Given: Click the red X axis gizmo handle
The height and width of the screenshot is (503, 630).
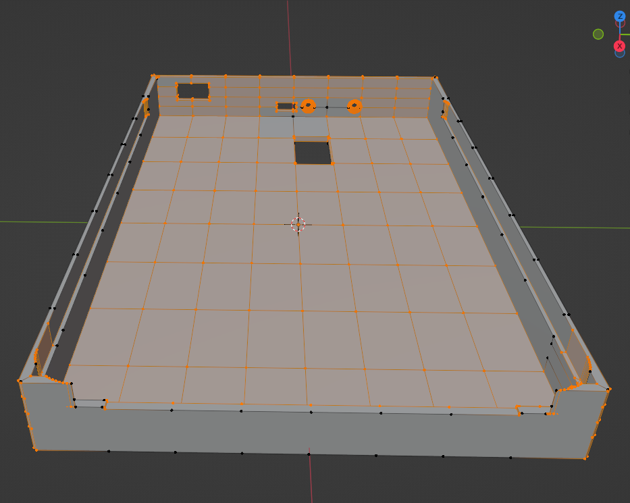Looking at the screenshot, I should 619,46.
